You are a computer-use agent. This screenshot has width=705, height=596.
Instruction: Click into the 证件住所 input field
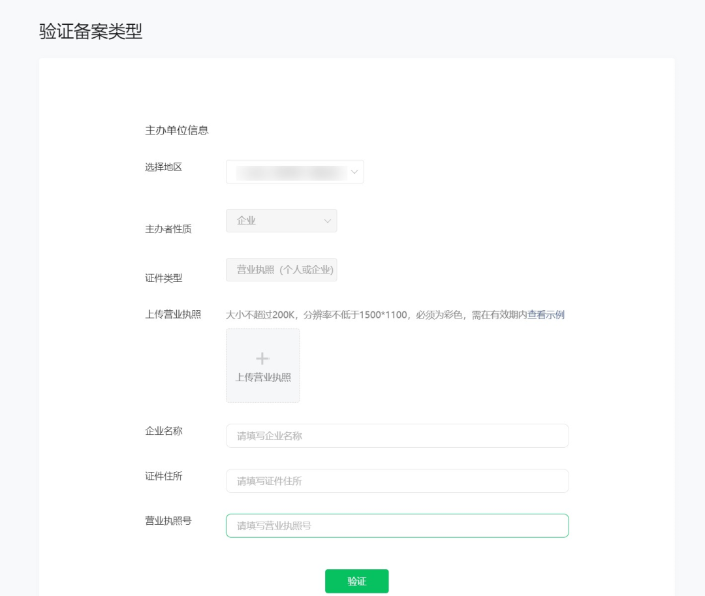click(397, 481)
